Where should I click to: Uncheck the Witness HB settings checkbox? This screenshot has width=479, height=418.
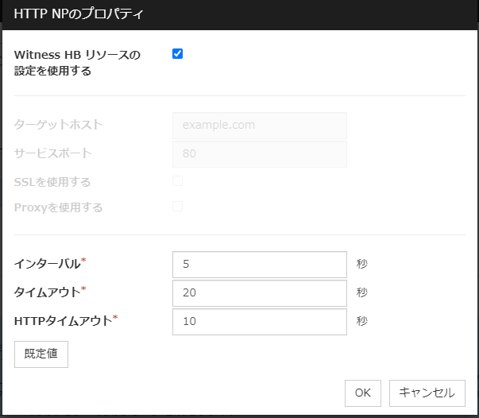tap(178, 54)
